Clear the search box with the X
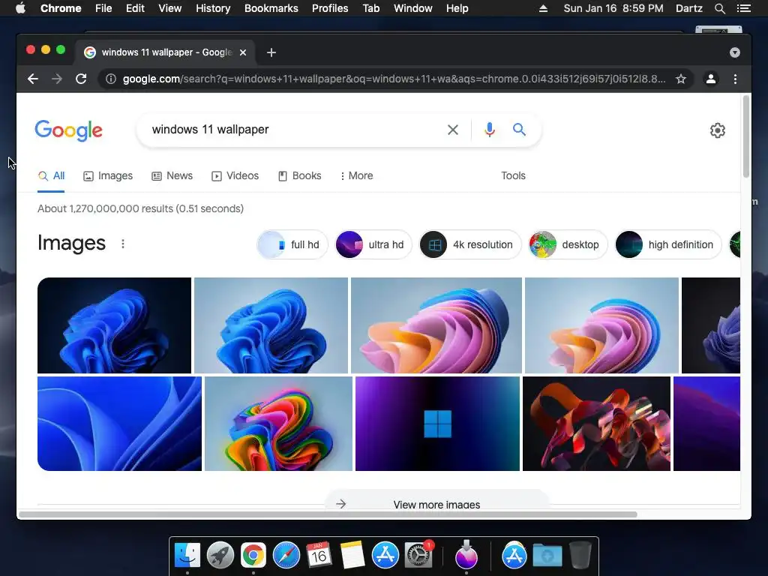This screenshot has height=576, width=768. click(x=453, y=130)
